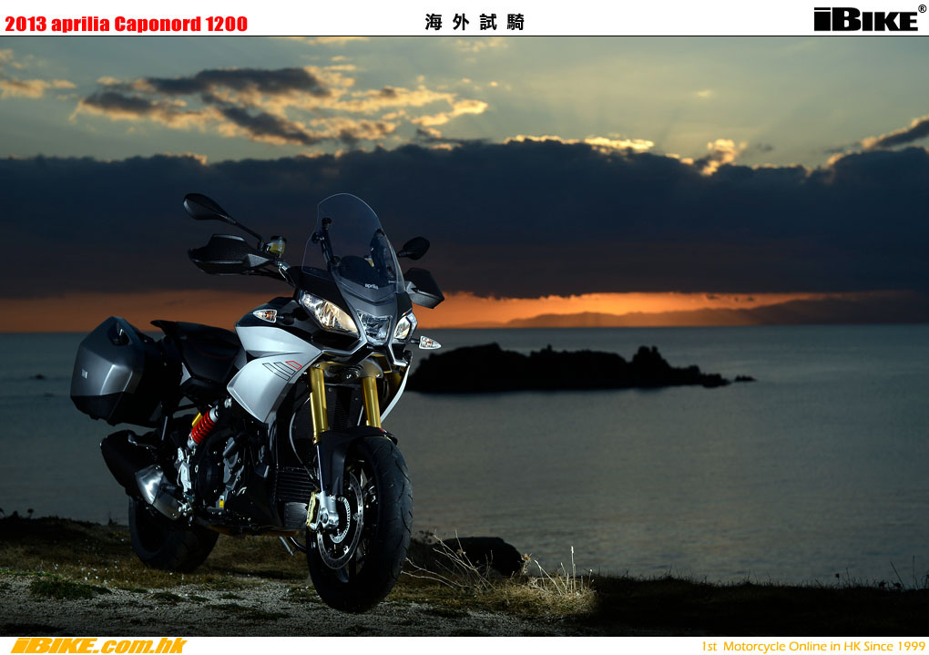Click the '2013 aprilia Caponord 1200' title
The height and width of the screenshot is (655, 929).
coord(126,24)
